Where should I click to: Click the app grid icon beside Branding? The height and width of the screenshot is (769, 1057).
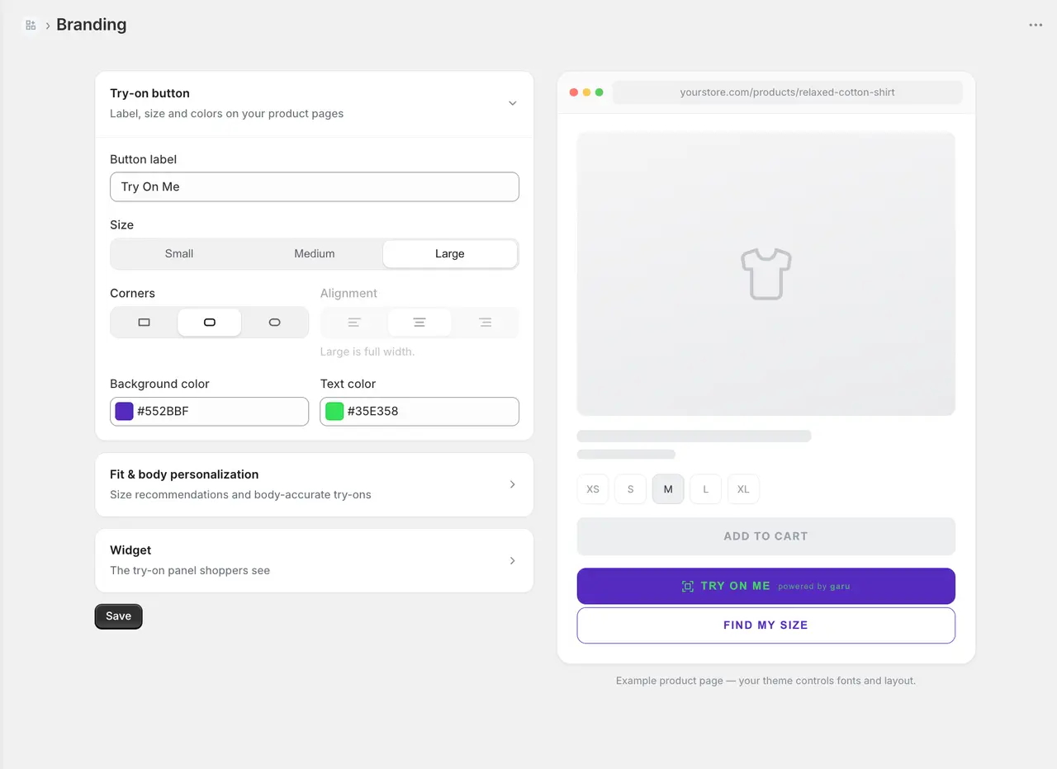tap(31, 25)
